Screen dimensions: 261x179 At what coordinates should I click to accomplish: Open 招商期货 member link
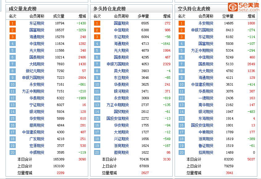click(206, 152)
